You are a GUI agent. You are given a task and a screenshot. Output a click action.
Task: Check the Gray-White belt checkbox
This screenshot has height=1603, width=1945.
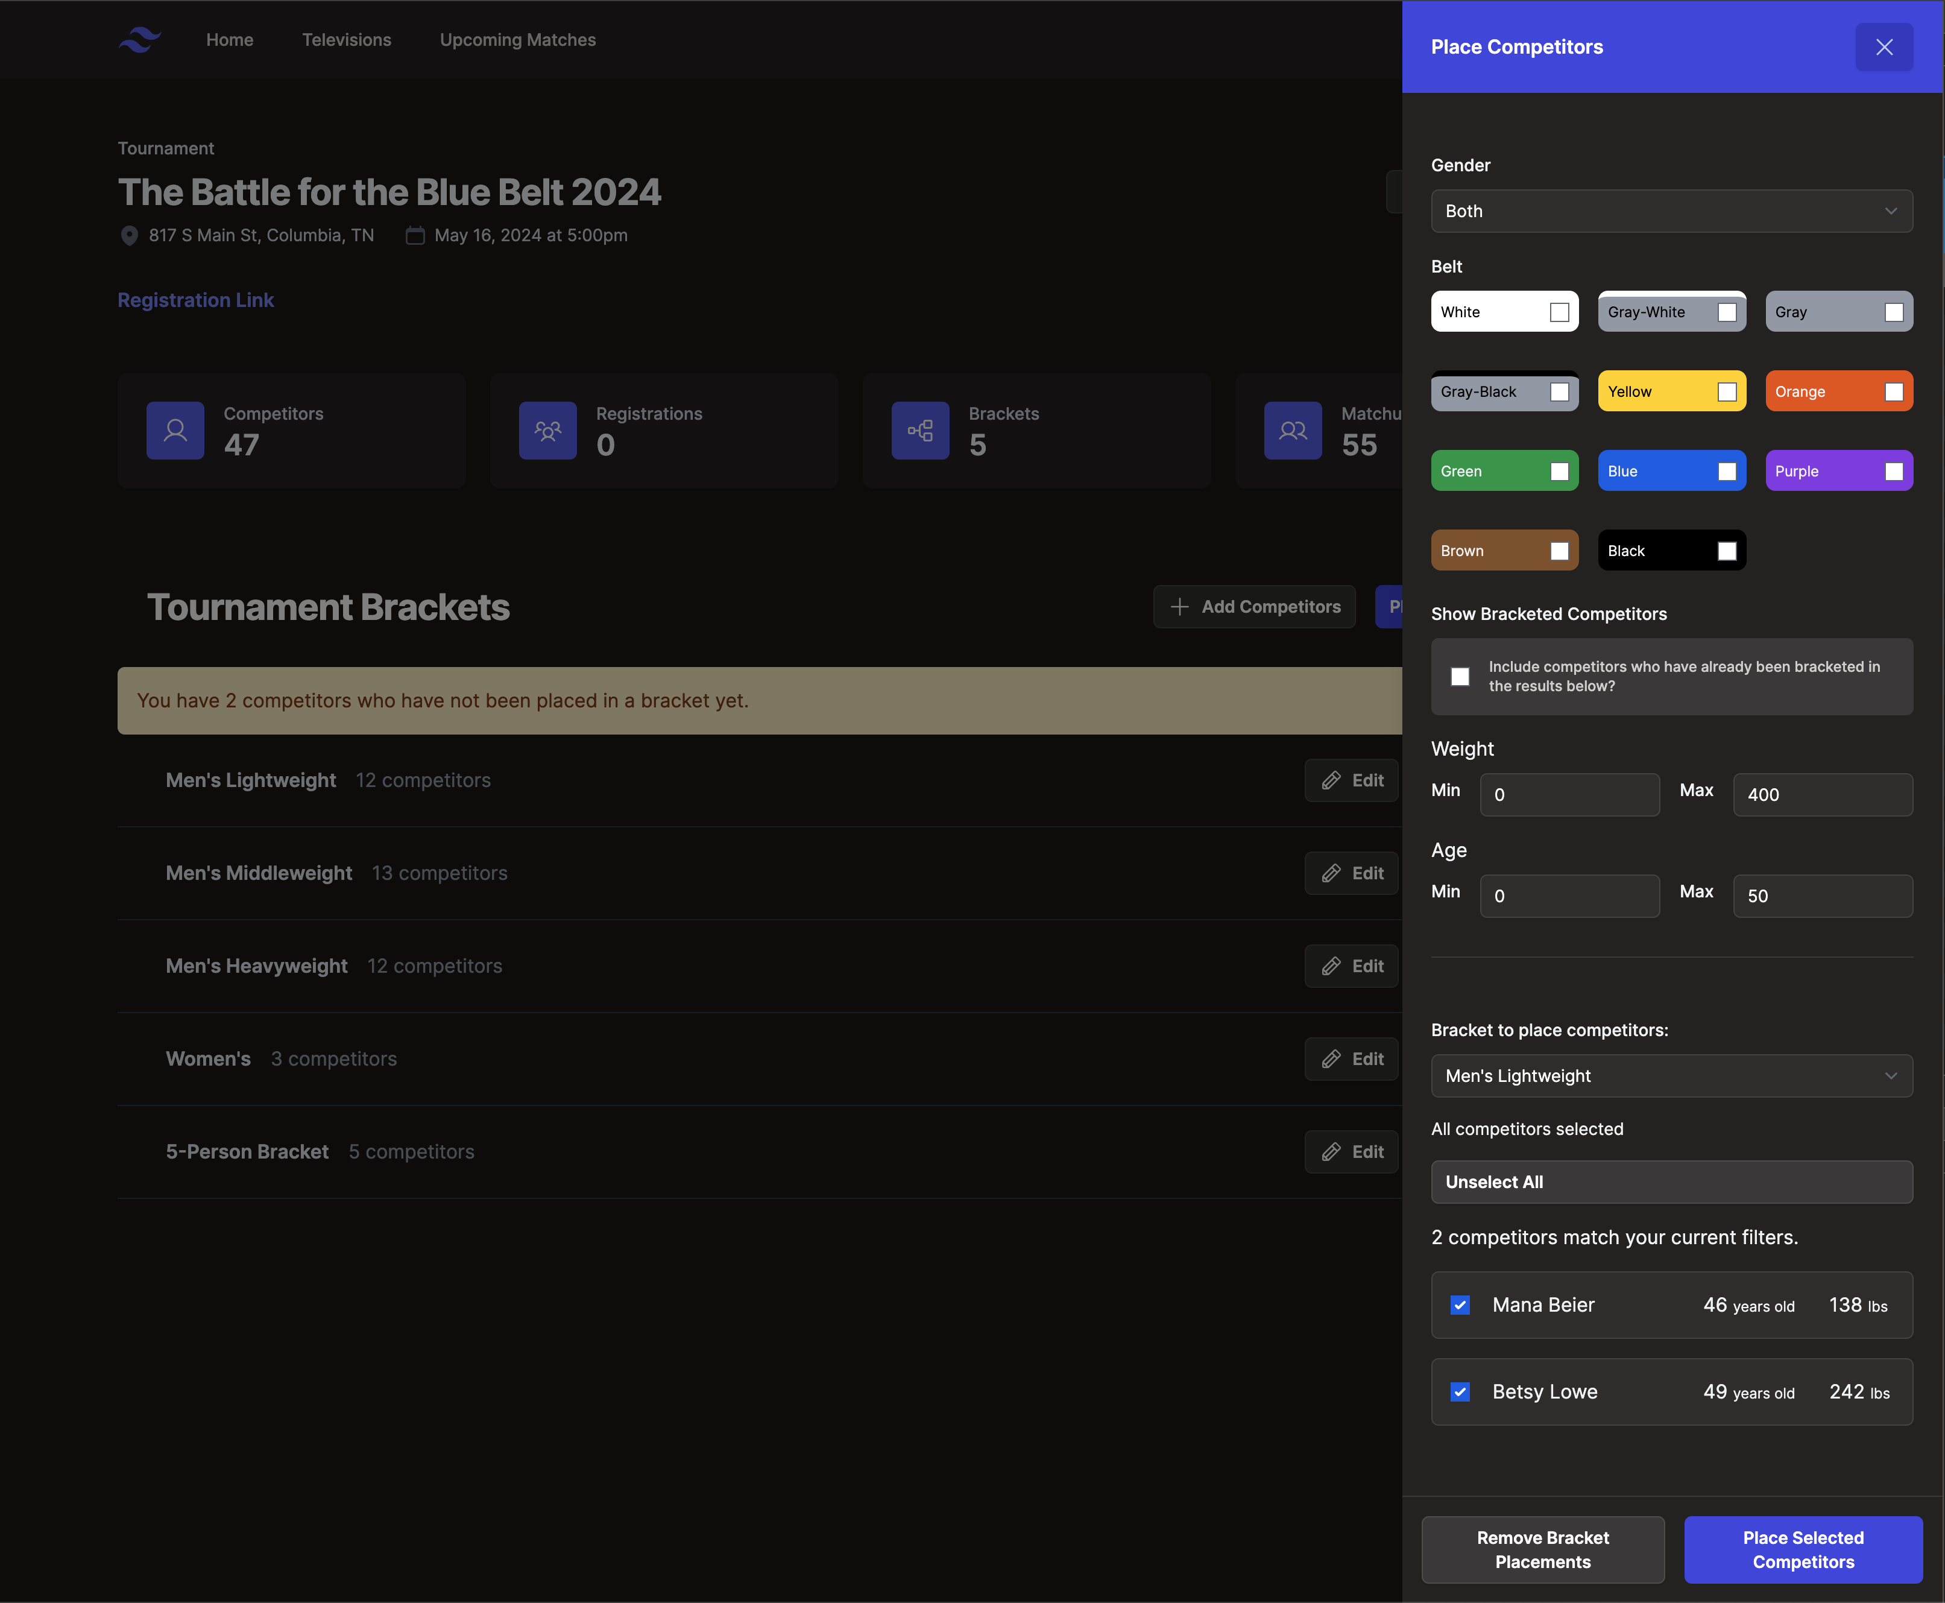click(1726, 312)
